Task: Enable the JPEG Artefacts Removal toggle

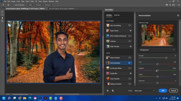Action: click(x=130, y=36)
